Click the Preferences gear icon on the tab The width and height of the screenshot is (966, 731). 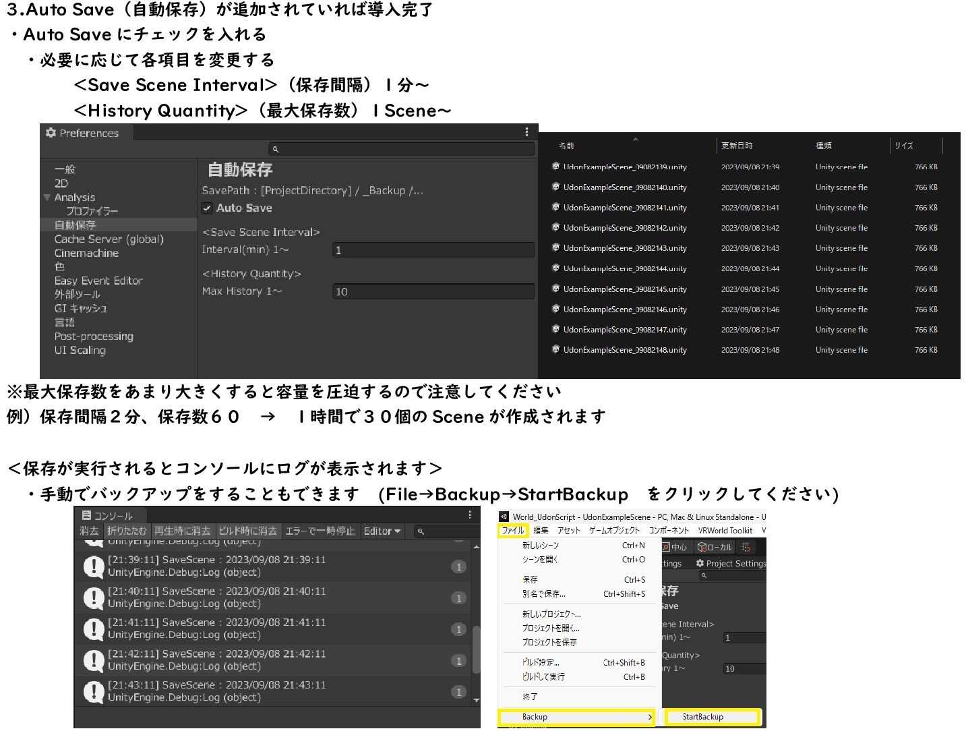[51, 133]
